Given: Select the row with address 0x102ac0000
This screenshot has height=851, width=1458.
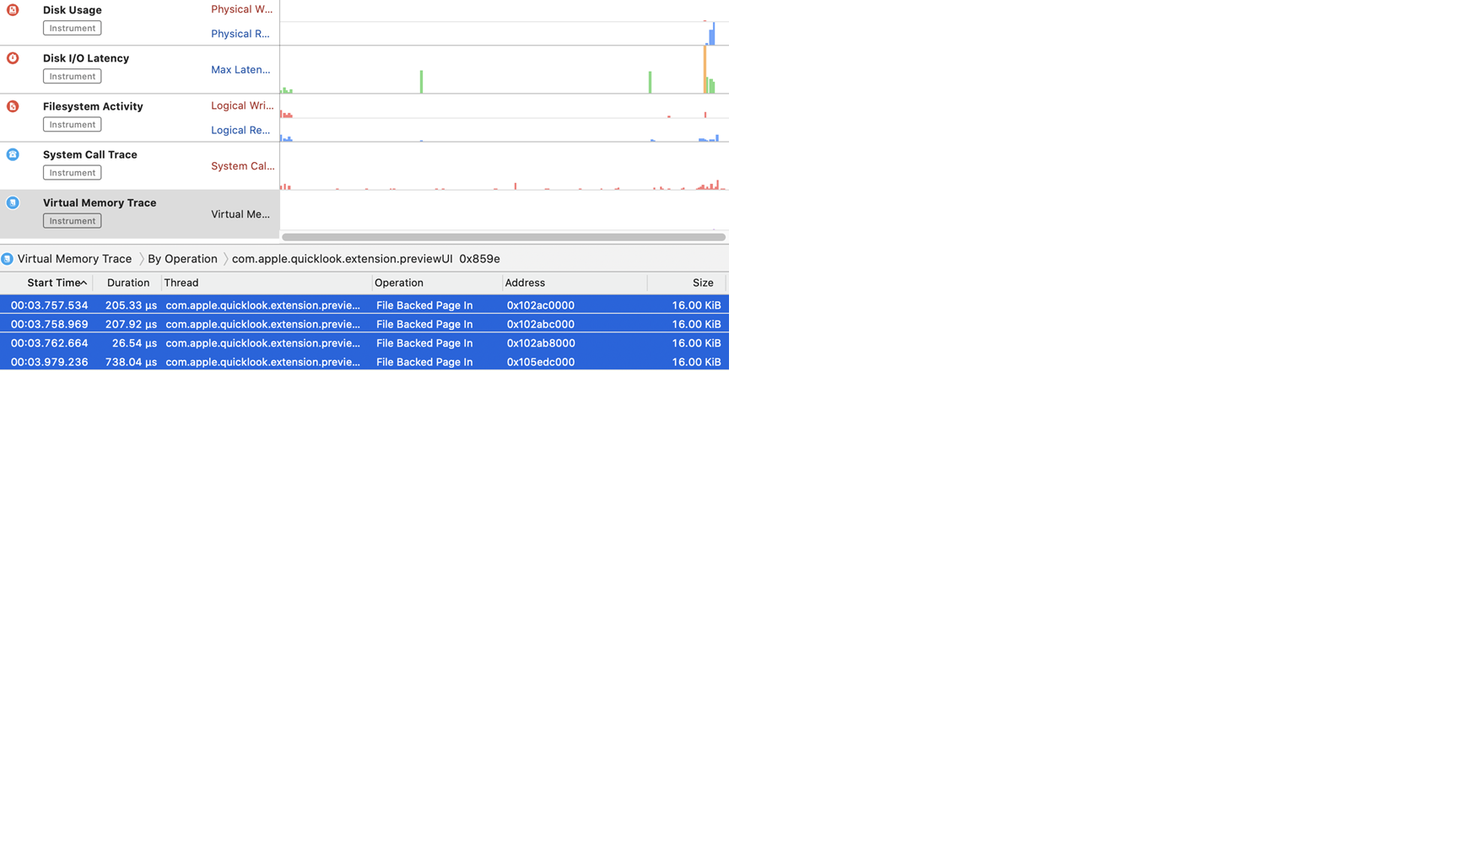Looking at the screenshot, I should pyautogui.click(x=540, y=305).
